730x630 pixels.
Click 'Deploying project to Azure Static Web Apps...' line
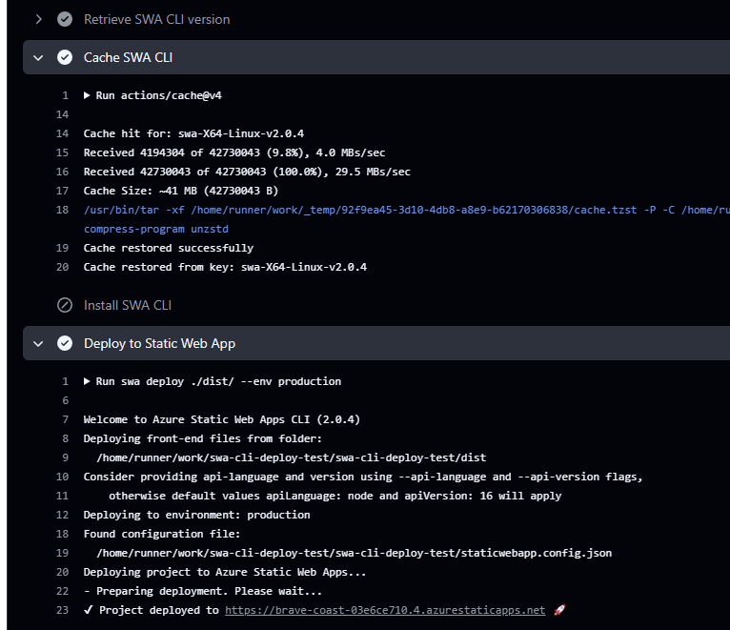point(224,572)
